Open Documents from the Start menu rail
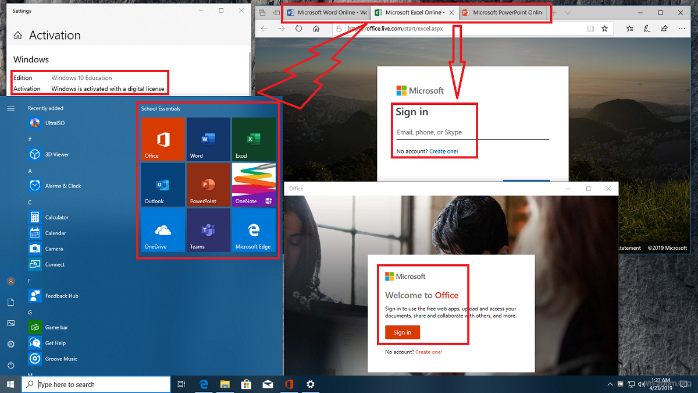This screenshot has height=393, width=698. click(10, 302)
